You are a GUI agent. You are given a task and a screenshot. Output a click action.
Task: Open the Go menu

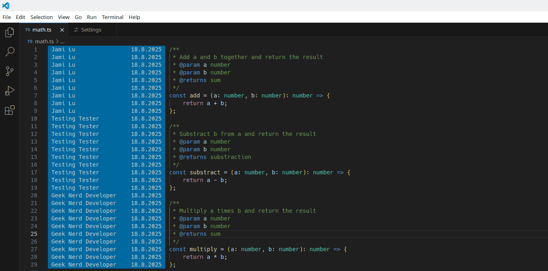pyautogui.click(x=78, y=17)
